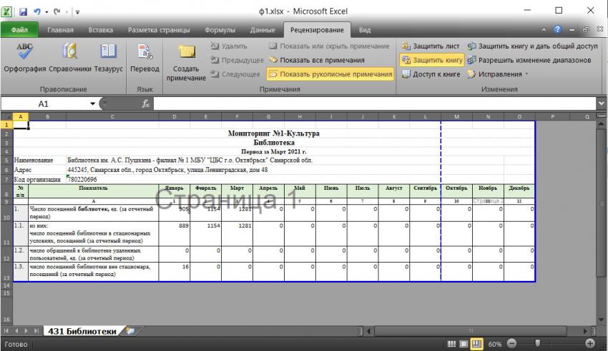Click the insert new sheet icon

131,331
